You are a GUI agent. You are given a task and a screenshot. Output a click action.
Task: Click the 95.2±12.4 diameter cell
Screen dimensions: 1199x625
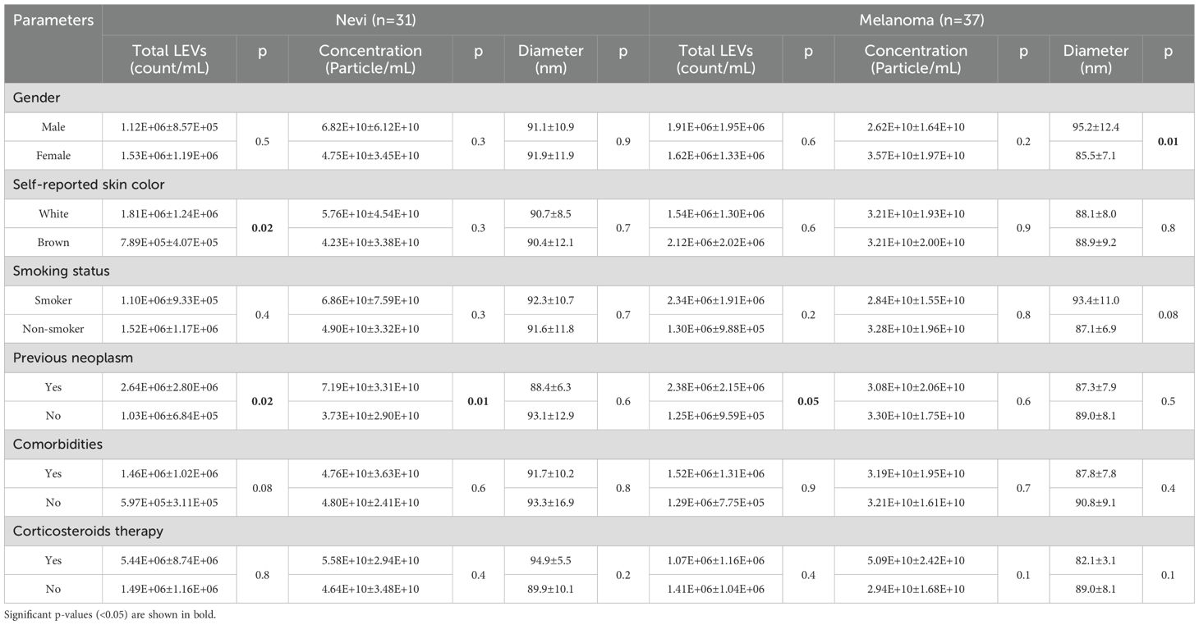click(1096, 127)
